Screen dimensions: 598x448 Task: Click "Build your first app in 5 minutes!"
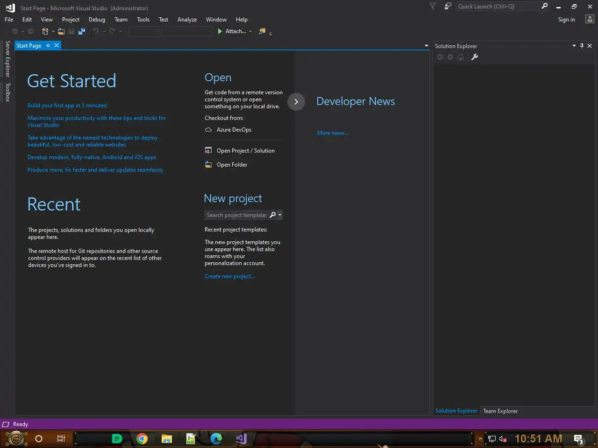pos(67,105)
